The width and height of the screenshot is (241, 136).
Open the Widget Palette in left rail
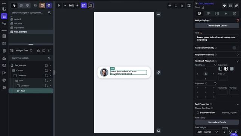[4, 9]
